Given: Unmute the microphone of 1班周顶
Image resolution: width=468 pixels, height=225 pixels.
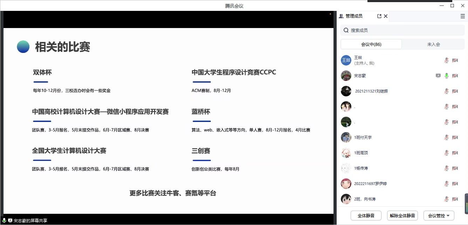Looking at the screenshot, I should 446,153.
